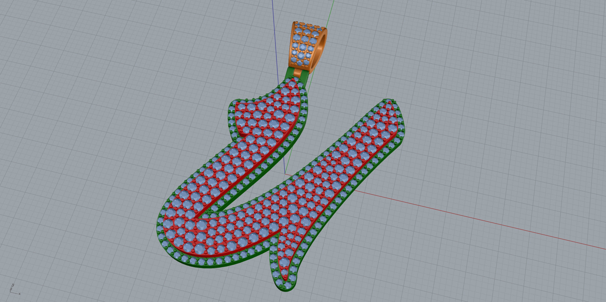This screenshot has height=302, width=606.
Task: Click the world axes icon in the viewport corner
Action: pos(15,289)
